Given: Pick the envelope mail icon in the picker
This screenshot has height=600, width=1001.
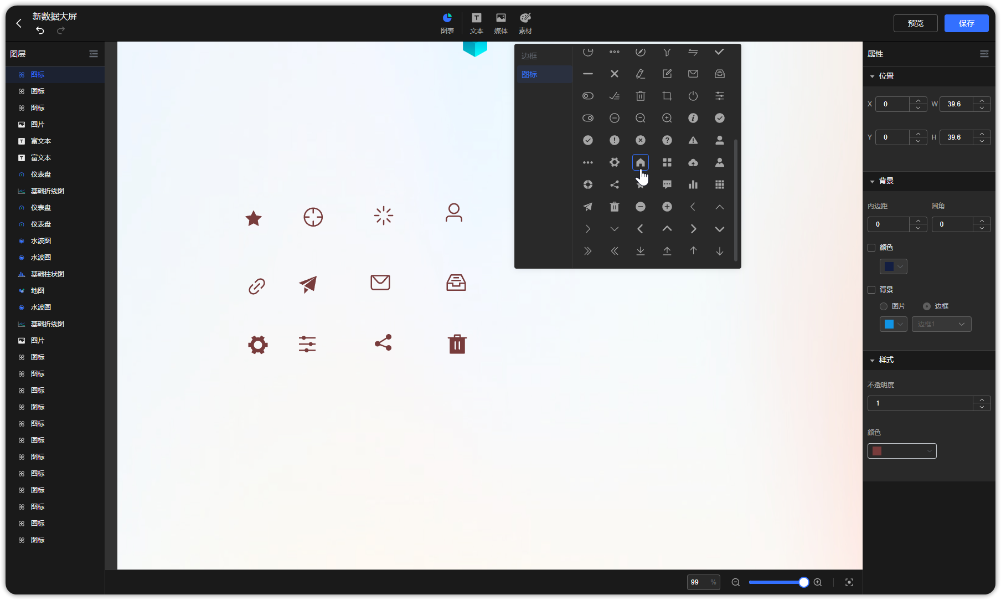Looking at the screenshot, I should coord(693,74).
